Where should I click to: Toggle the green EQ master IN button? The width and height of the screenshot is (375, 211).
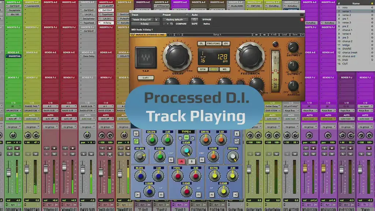pos(186,138)
